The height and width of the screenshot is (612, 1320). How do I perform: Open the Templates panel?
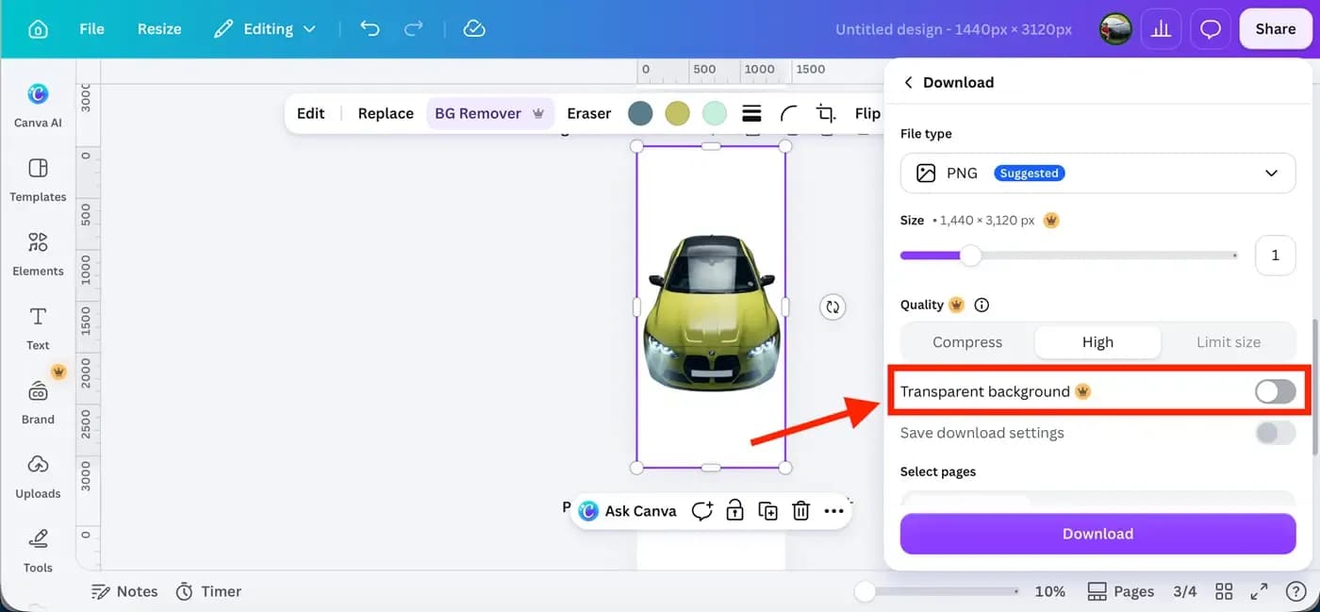[x=38, y=179]
